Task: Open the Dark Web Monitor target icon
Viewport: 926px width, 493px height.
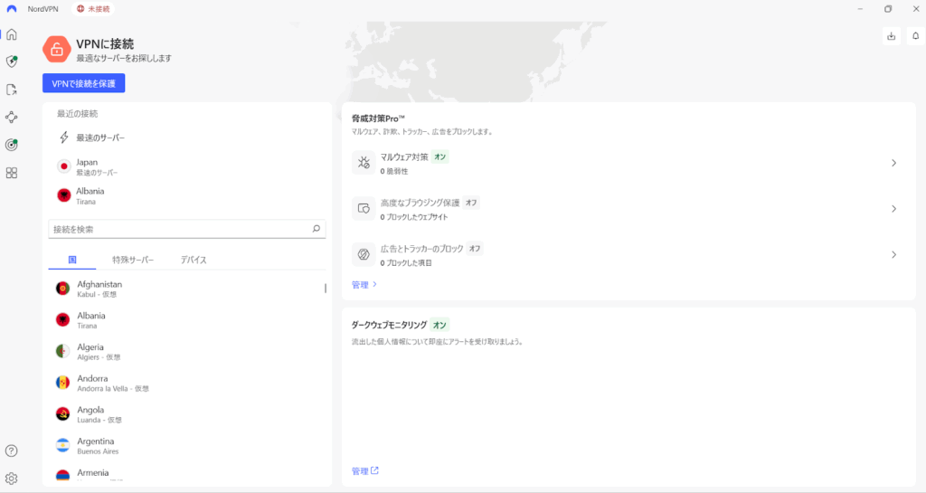Action: pyautogui.click(x=12, y=145)
